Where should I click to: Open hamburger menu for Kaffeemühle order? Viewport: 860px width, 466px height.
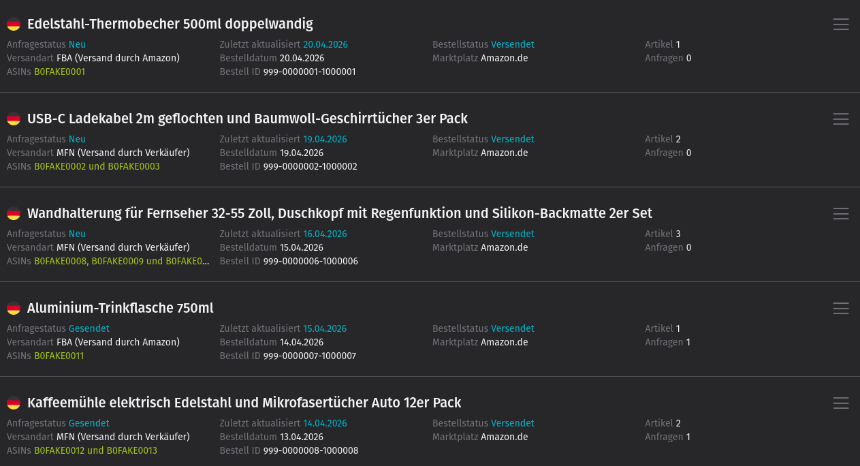(841, 403)
